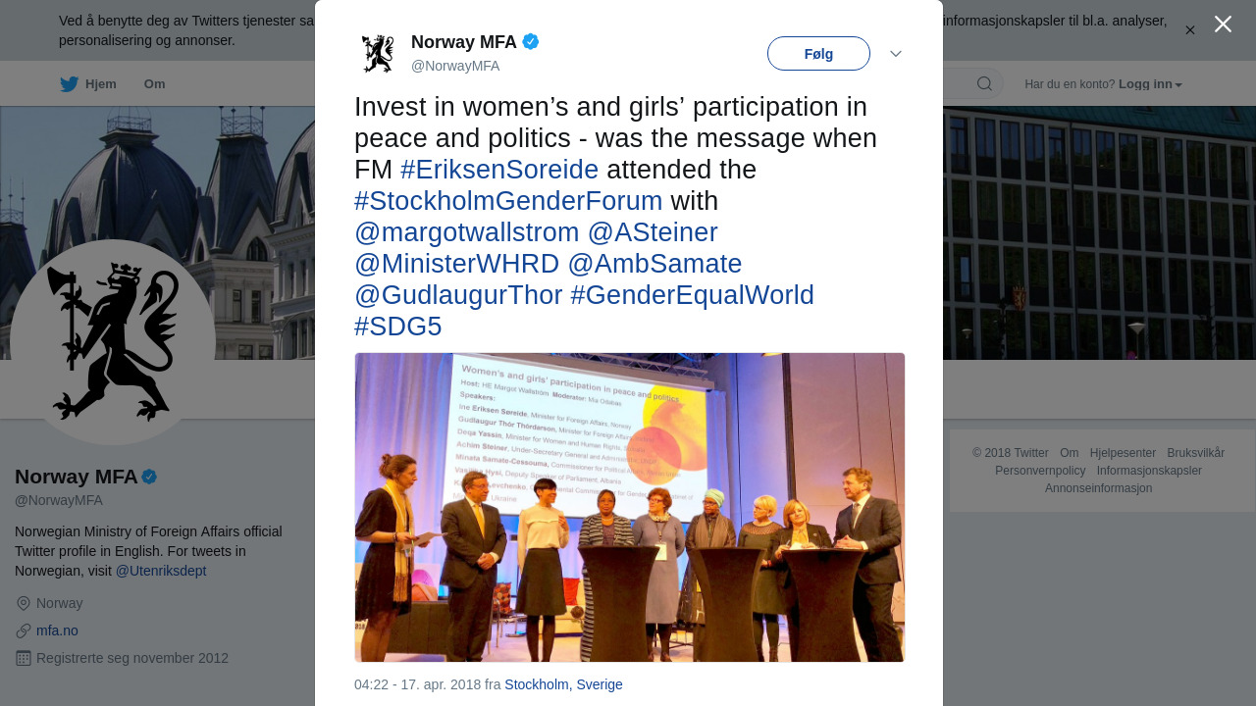Open Personvernpolicy in the footer
Image resolution: width=1256 pixels, height=706 pixels.
pyautogui.click(x=1040, y=471)
